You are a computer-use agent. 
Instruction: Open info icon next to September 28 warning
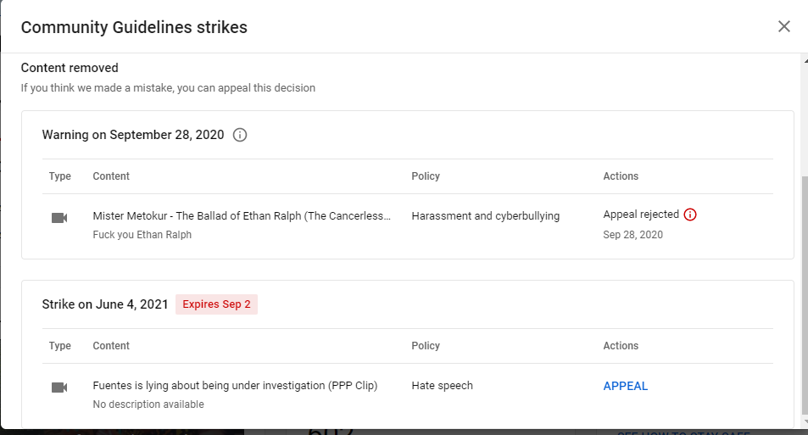click(x=240, y=135)
